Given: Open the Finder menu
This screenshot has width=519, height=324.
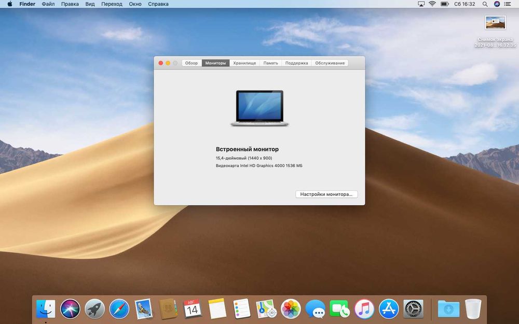Looking at the screenshot, I should pyautogui.click(x=27, y=4).
